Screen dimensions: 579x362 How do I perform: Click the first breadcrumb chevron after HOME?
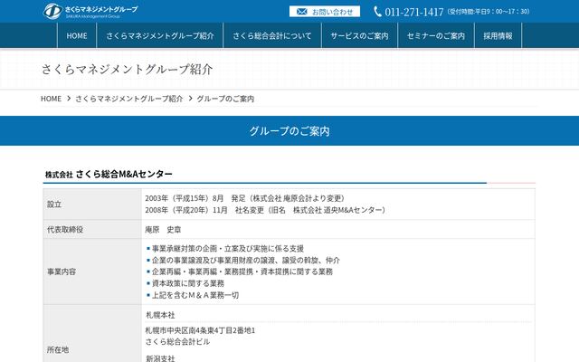coord(69,99)
